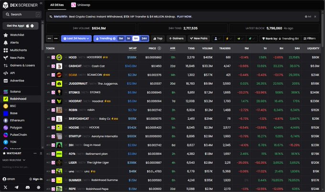Select the New Pairs ranking tab
325x192 pixels.
tap(198, 38)
